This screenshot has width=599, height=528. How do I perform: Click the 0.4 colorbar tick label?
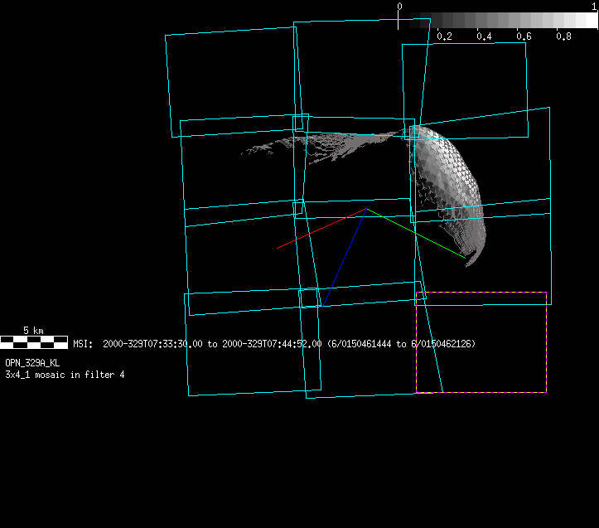coord(484,36)
